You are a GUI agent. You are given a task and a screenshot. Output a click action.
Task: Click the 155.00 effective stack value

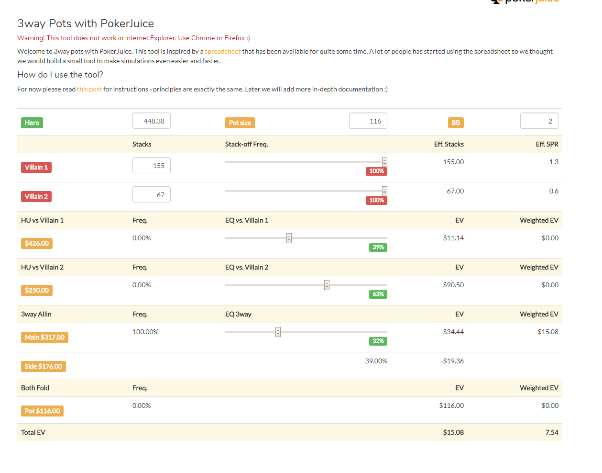pyautogui.click(x=453, y=162)
